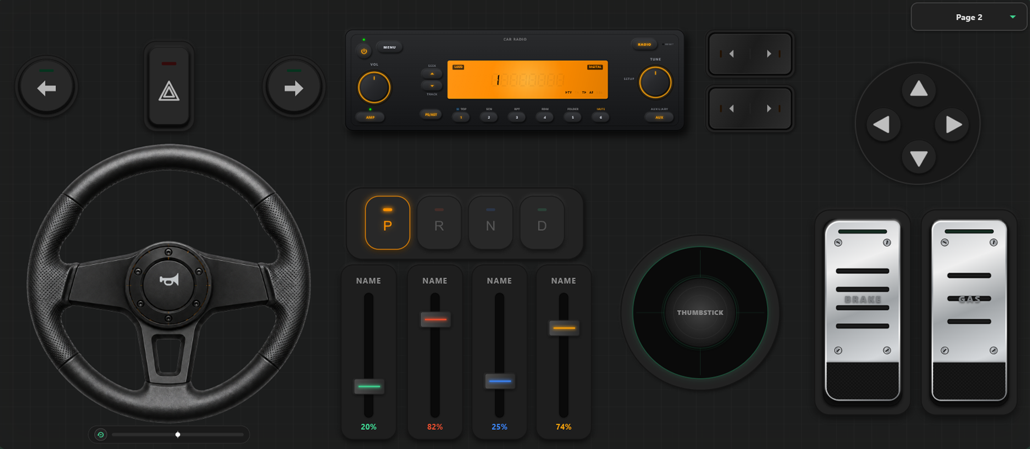Click the TUNE knob
Image resolution: width=1030 pixels, height=449 pixels.
pyautogui.click(x=656, y=82)
